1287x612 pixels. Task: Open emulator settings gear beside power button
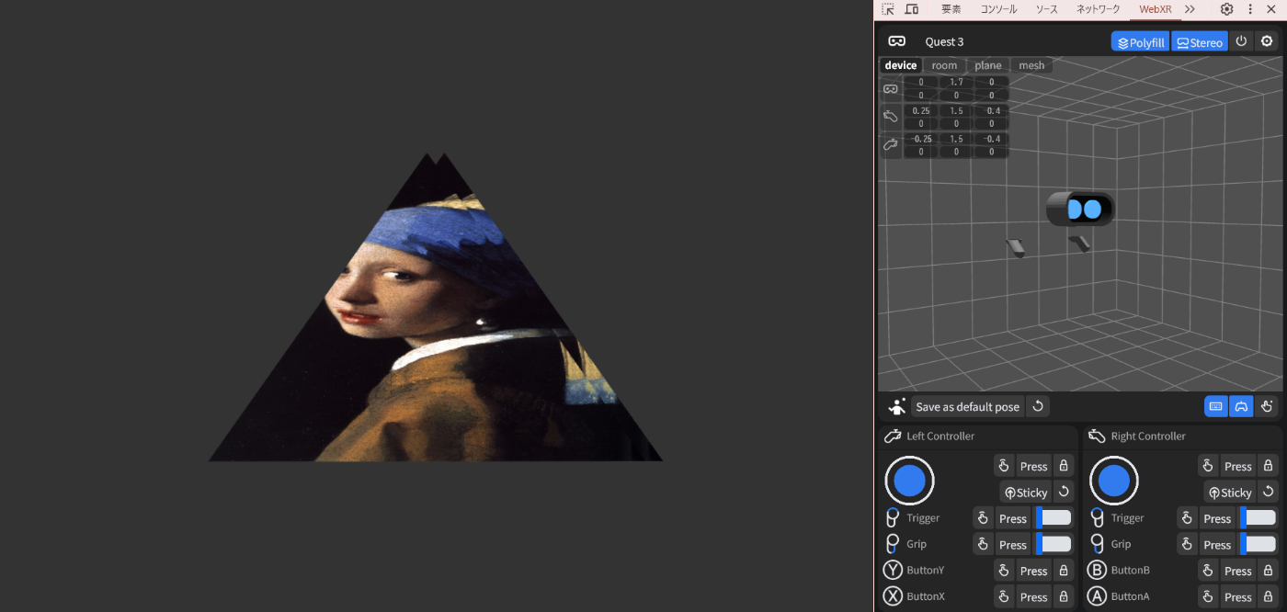point(1267,41)
